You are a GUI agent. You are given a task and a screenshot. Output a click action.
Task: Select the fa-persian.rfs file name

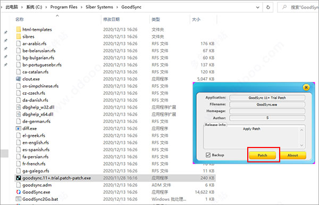click(36, 157)
